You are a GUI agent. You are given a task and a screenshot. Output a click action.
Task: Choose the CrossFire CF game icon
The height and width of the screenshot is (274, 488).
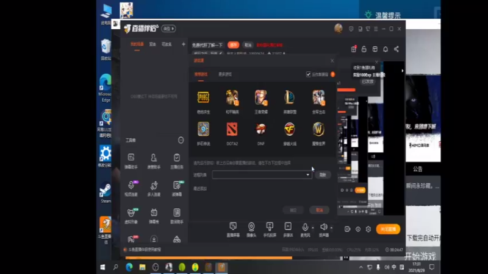pos(289,129)
